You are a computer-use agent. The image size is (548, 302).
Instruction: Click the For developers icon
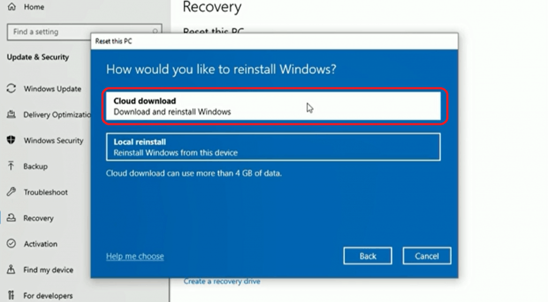point(11,295)
